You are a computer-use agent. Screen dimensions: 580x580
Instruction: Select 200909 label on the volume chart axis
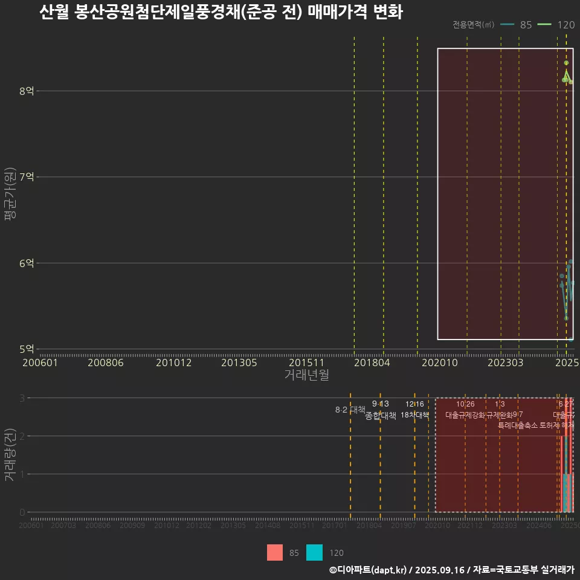(132, 525)
